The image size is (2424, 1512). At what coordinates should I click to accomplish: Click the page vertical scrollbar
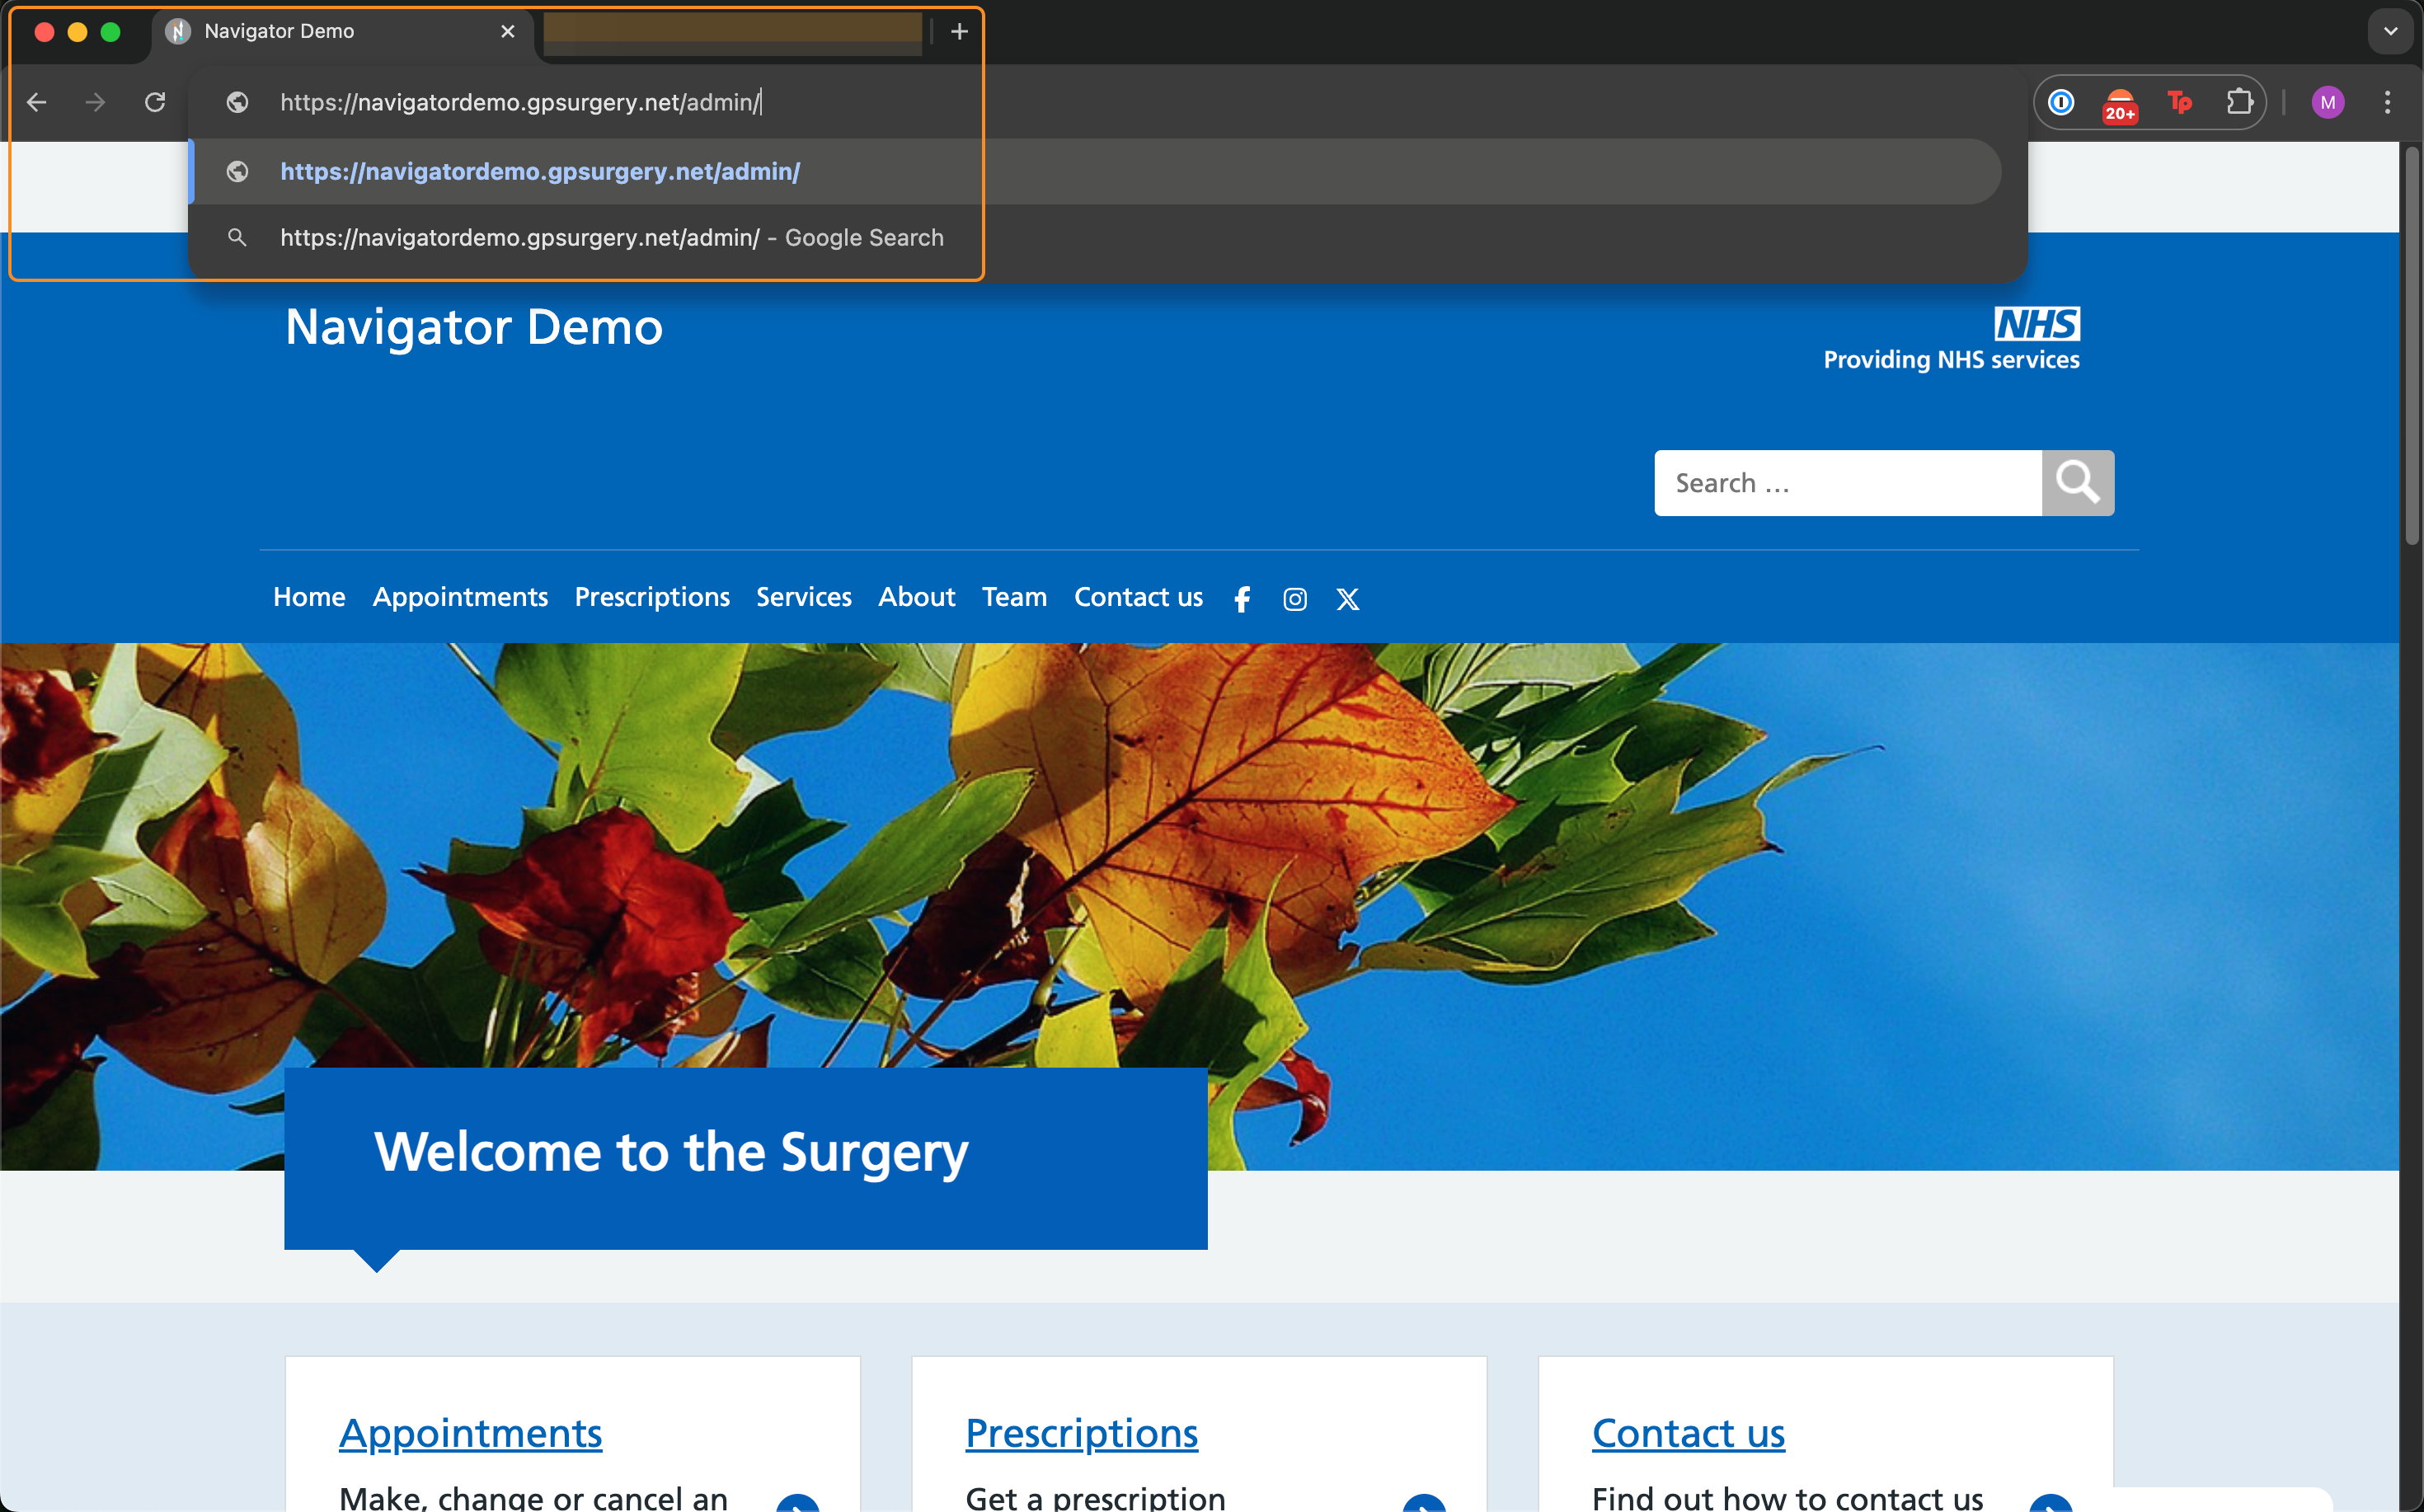2412,345
